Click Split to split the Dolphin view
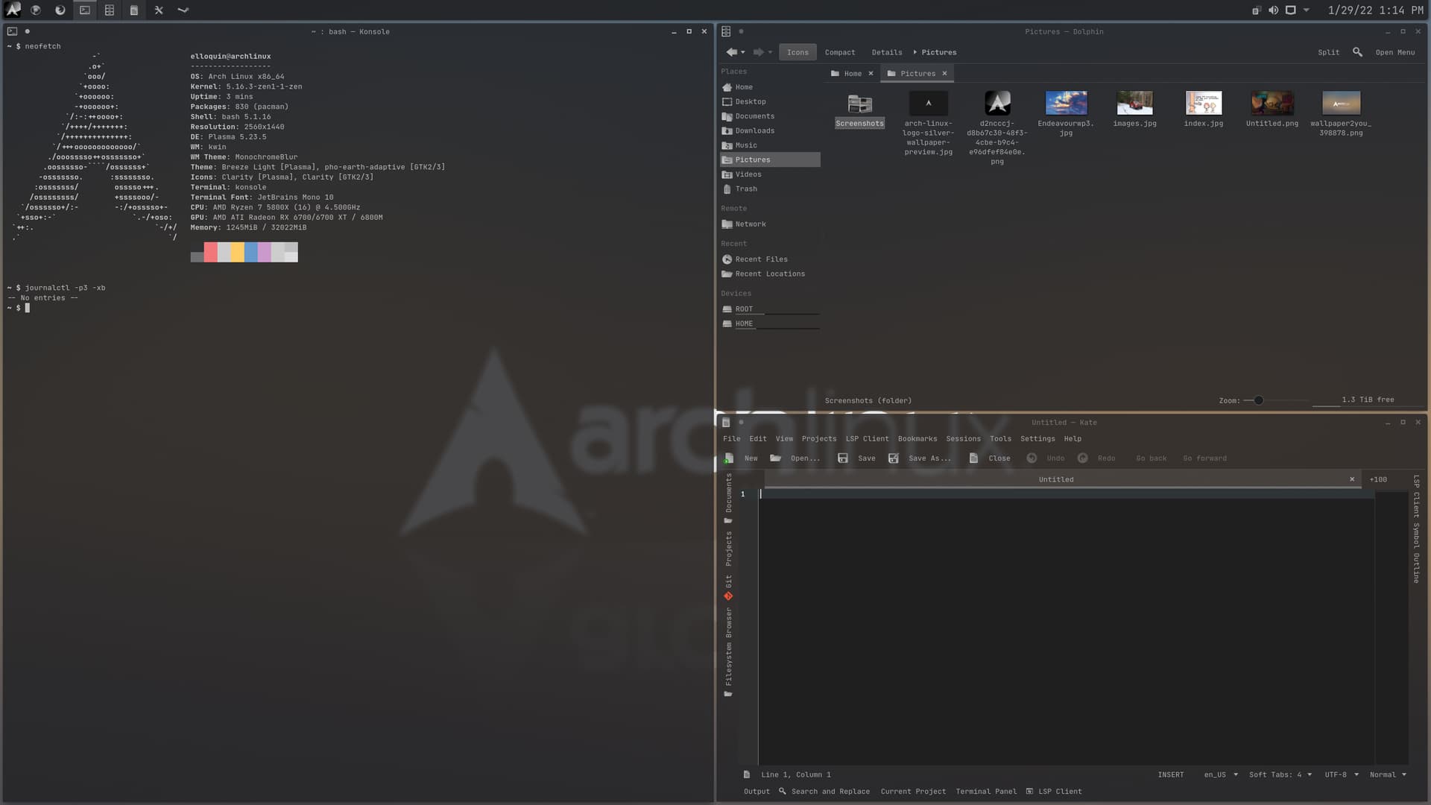This screenshot has width=1431, height=805. click(1328, 51)
